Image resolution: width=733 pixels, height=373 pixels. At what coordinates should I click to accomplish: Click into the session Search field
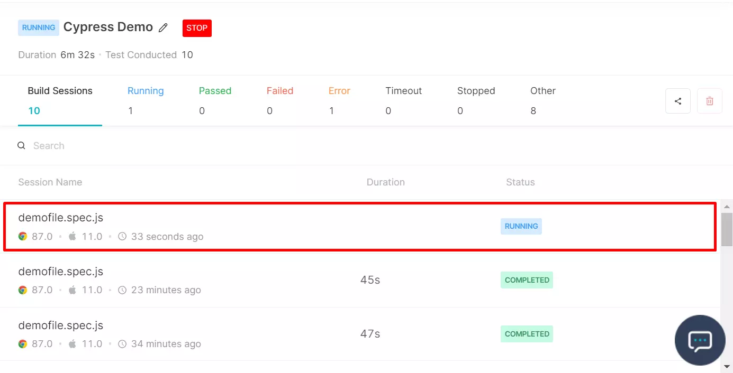(159, 146)
